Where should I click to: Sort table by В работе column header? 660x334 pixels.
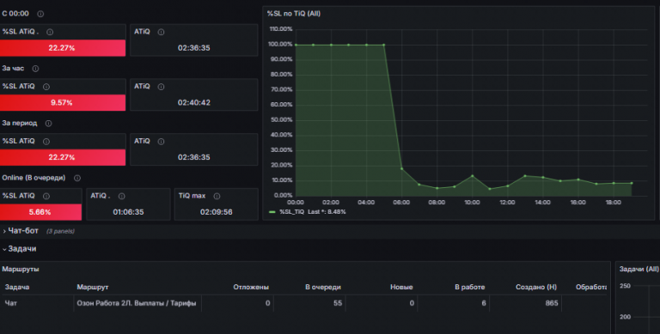[x=470, y=287]
